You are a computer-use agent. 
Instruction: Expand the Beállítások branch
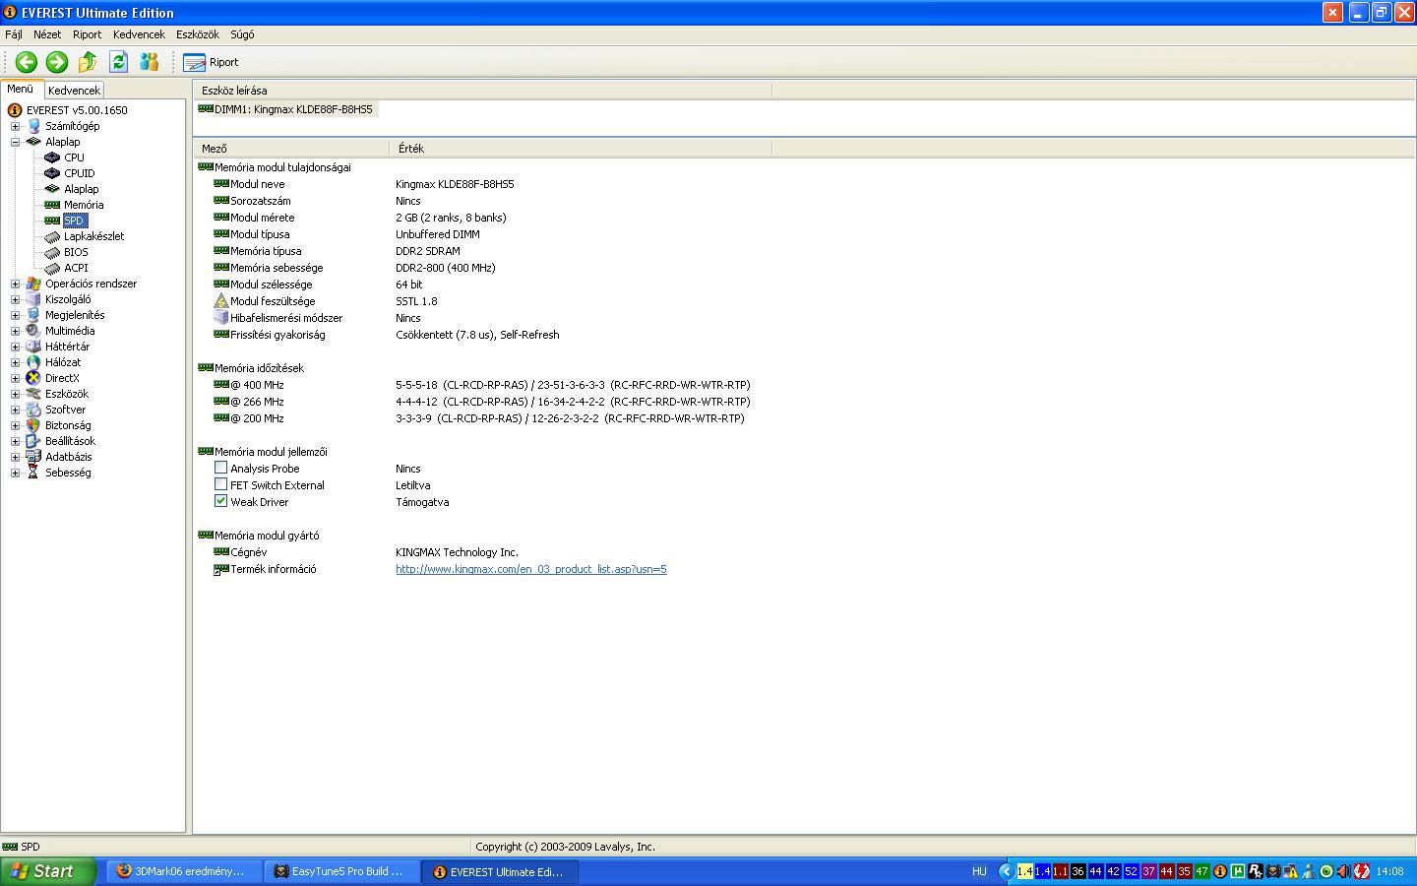(x=15, y=441)
